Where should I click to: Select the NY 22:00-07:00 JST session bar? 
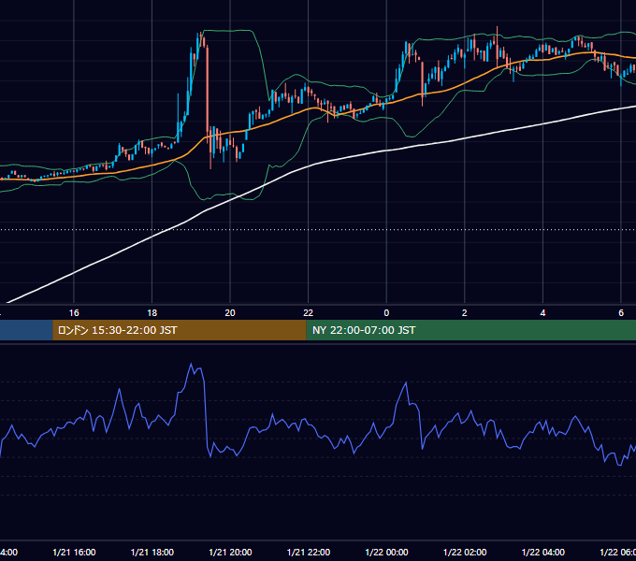point(470,330)
